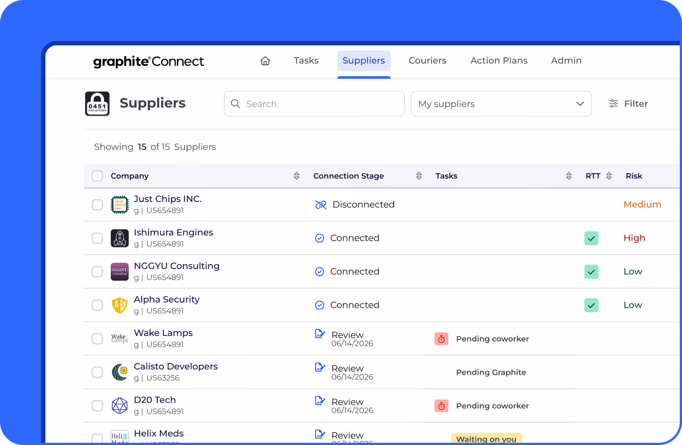Select the Suppliers tab
Viewport: 682px width, 445px height.
click(364, 61)
